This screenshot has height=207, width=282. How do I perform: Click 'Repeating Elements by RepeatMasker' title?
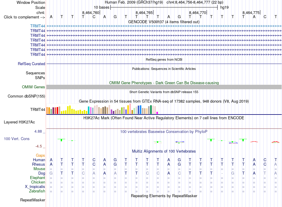click(x=164, y=196)
